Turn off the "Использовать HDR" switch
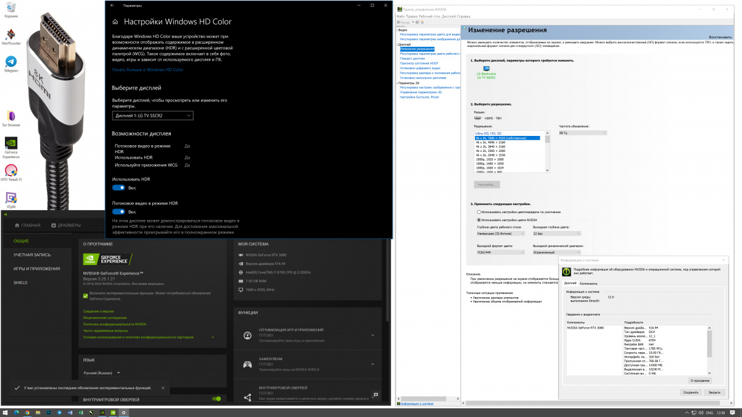Image resolution: width=742 pixels, height=417 pixels. [119, 187]
